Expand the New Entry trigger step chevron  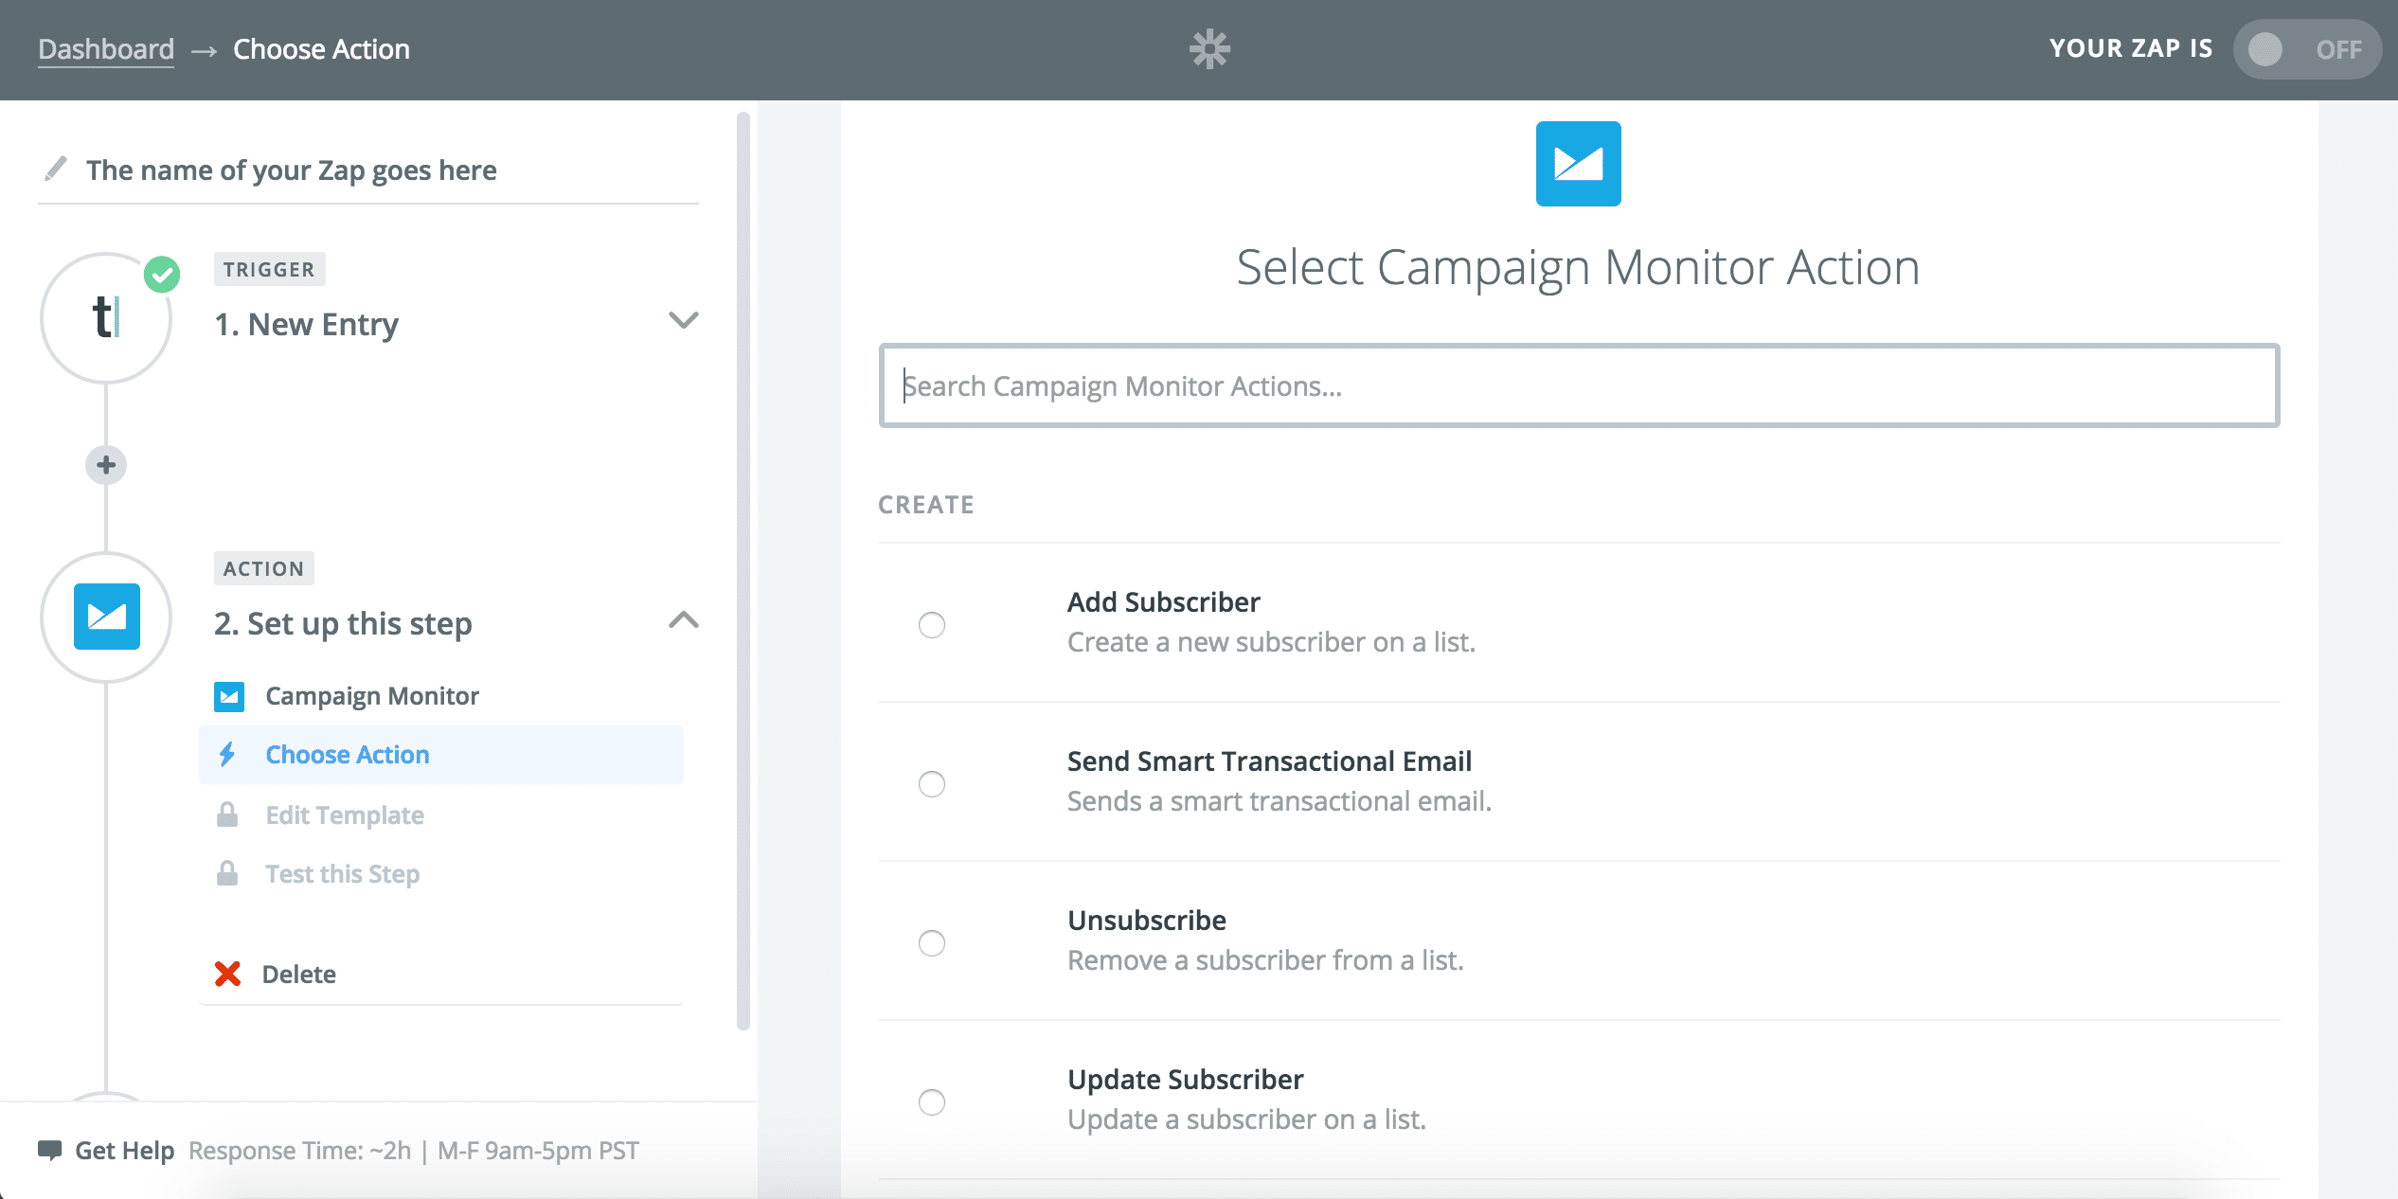coord(683,320)
